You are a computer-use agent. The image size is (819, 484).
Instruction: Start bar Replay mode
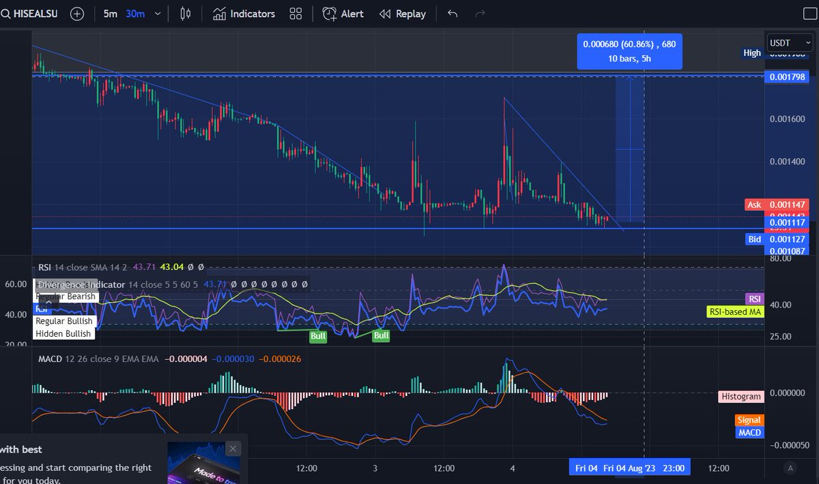(402, 13)
